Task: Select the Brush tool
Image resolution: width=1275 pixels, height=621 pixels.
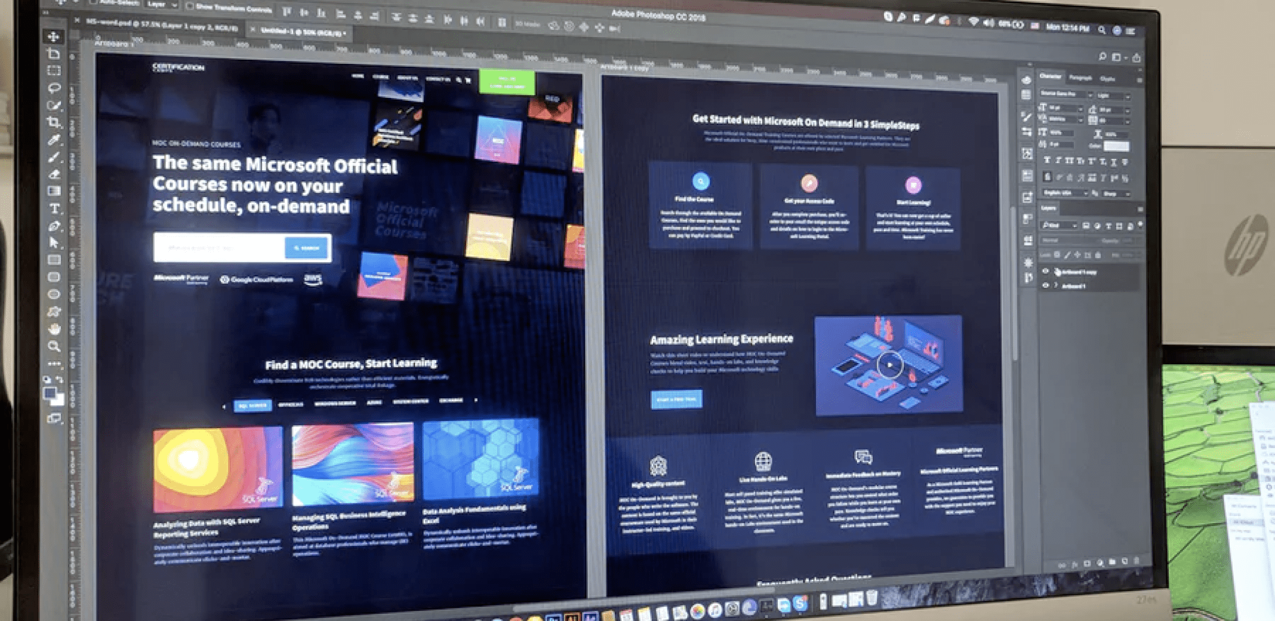Action: (54, 157)
